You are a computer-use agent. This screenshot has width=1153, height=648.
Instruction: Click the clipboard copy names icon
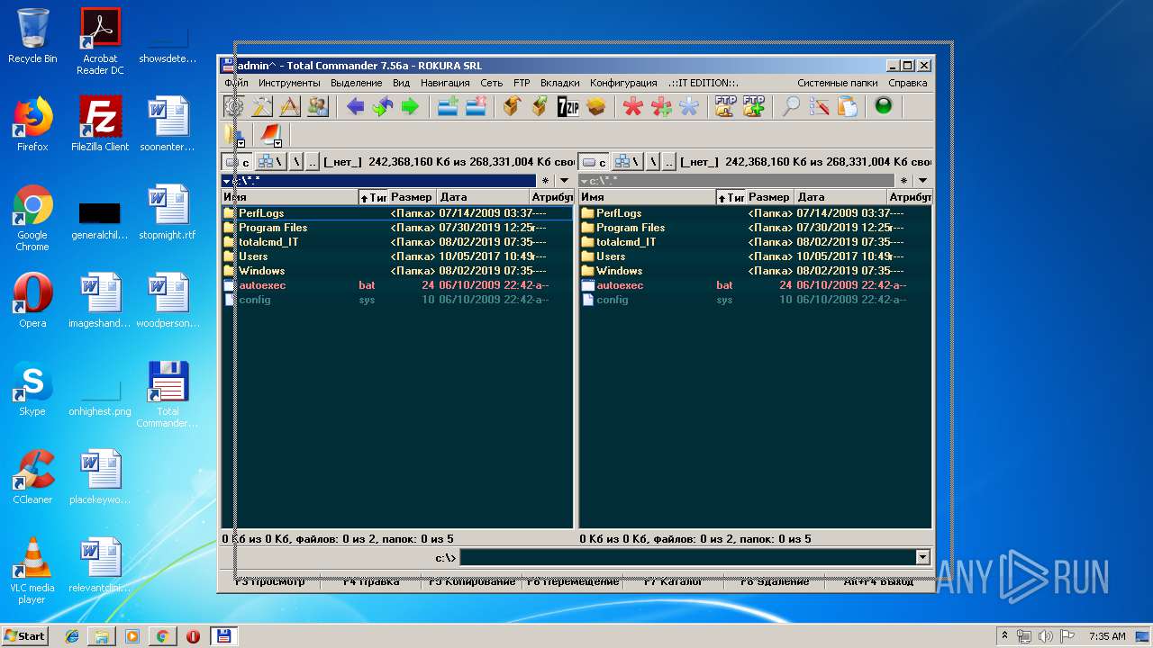pyautogui.click(x=847, y=106)
